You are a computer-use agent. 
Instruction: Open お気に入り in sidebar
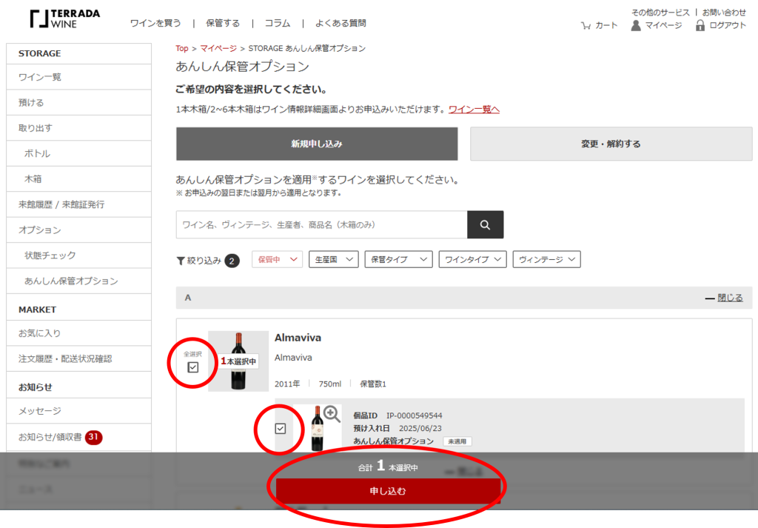78,333
